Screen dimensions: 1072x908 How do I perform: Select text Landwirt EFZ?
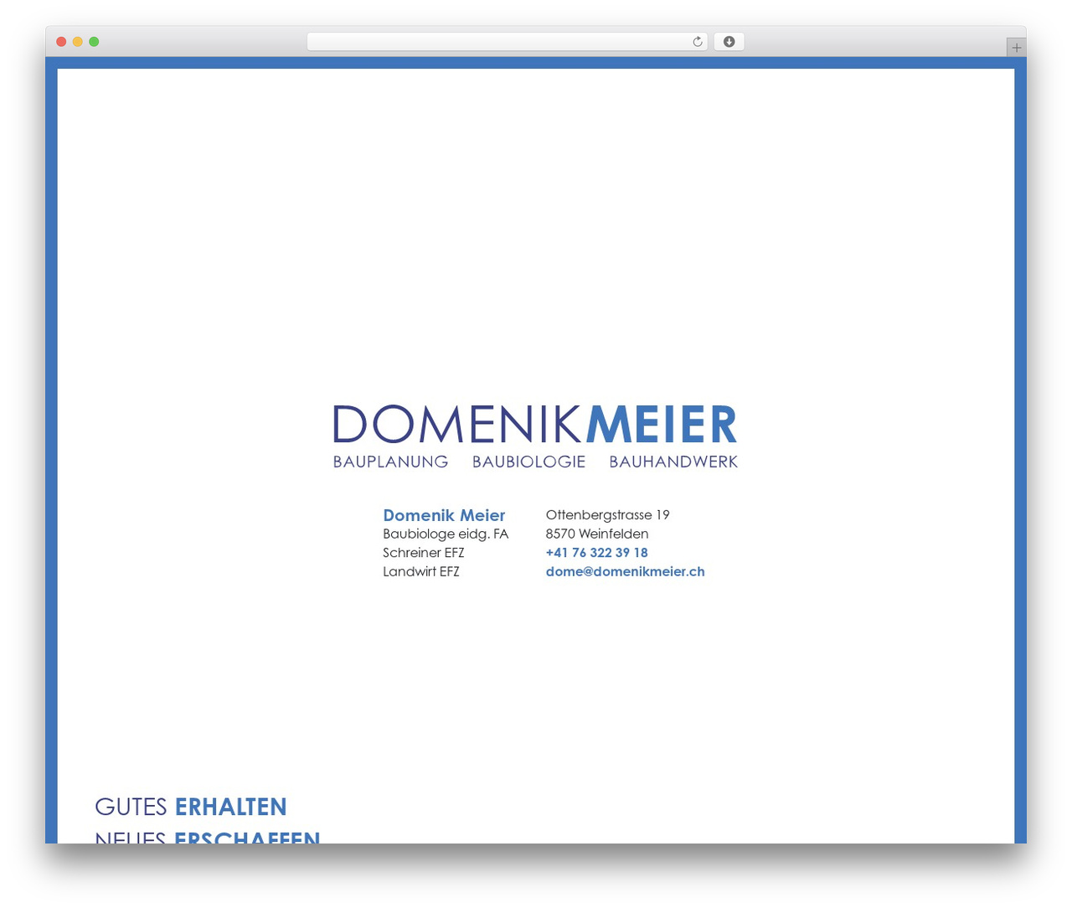(420, 571)
